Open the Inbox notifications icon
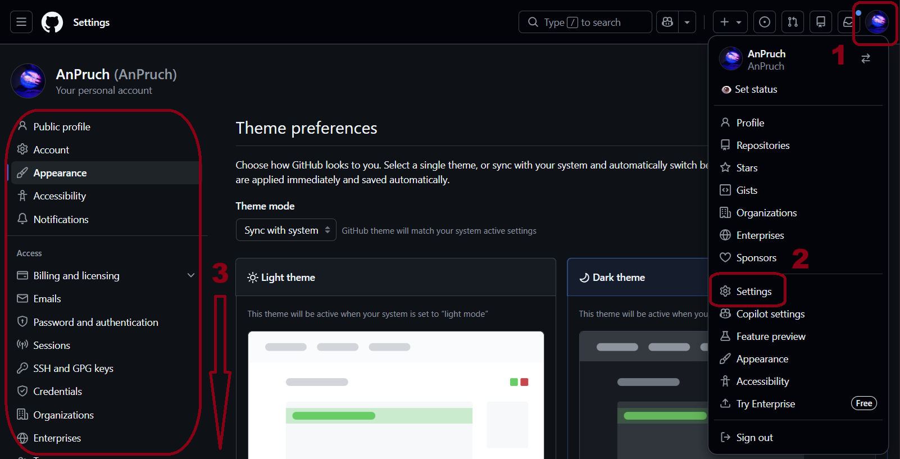The image size is (900, 459). point(848,22)
